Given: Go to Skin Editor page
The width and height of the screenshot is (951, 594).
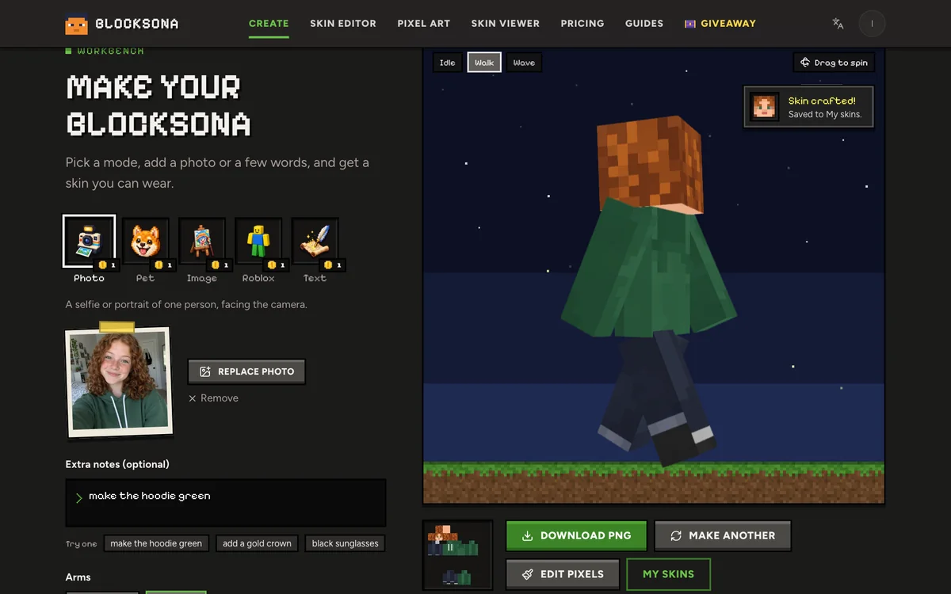Looking at the screenshot, I should (x=343, y=24).
